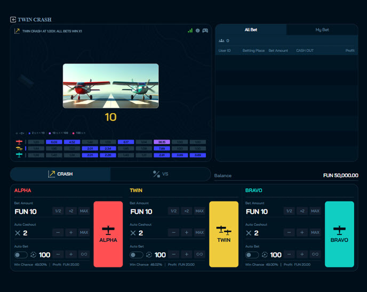The image size is (367, 292).
Task: Place a bet with the yellow TWIN button
Action: point(224,234)
